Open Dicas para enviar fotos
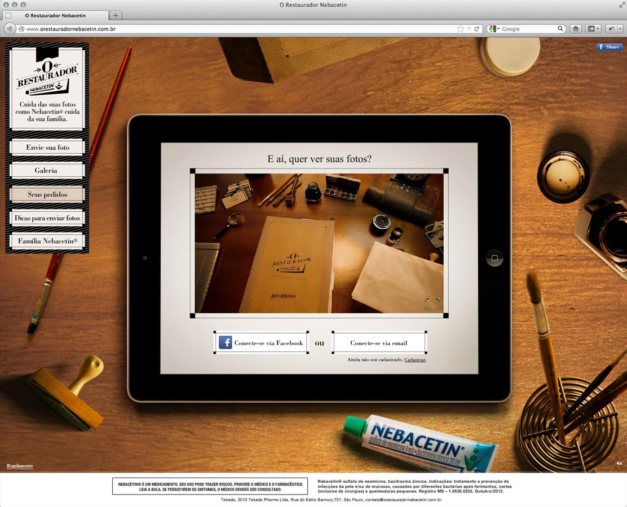The height and width of the screenshot is (507, 627). point(47,218)
